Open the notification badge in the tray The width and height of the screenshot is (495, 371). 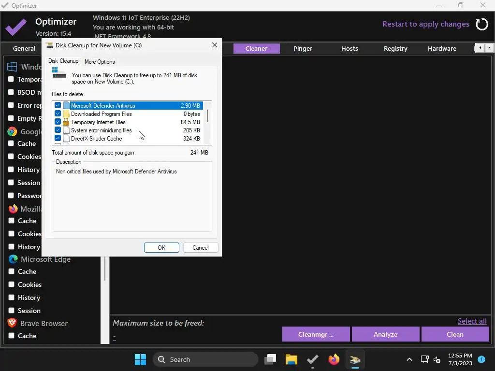click(x=481, y=359)
